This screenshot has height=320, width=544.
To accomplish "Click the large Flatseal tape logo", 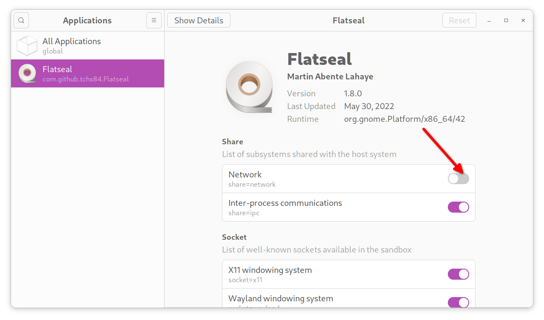I will point(249,88).
